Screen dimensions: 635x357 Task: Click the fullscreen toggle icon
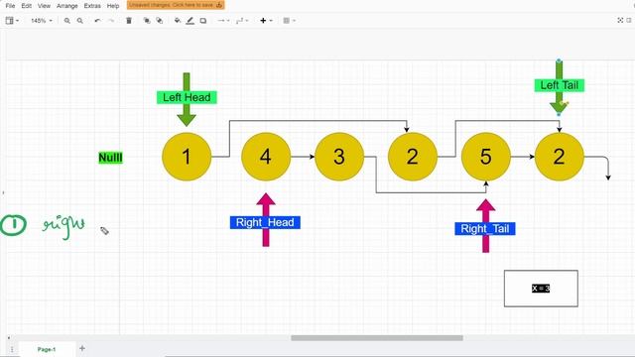point(620,20)
